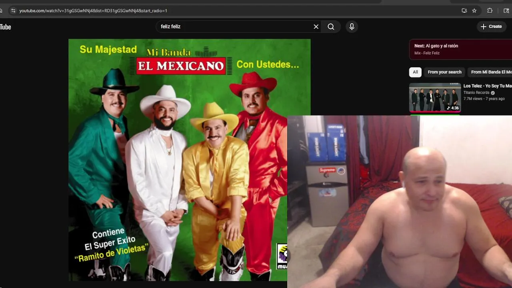The height and width of the screenshot is (288, 512).
Task: Click the Mix - Feliz Feliz subtitle
Action: tap(427, 53)
